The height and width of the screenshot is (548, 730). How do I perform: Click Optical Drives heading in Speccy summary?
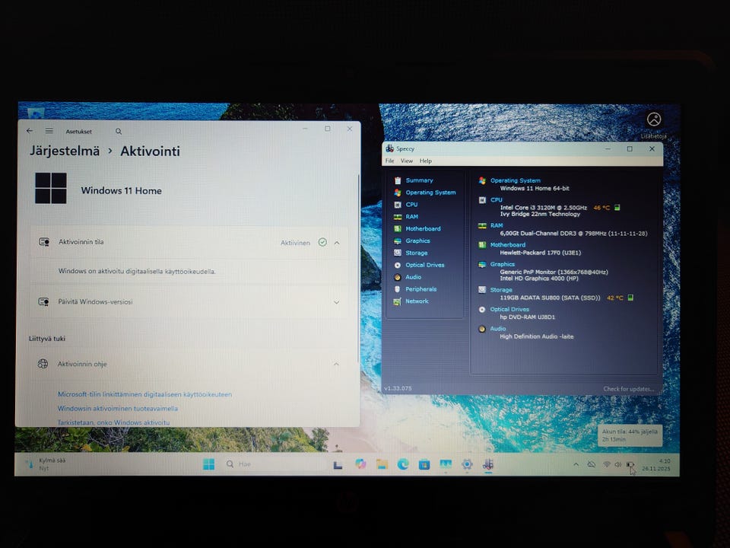pyautogui.click(x=509, y=310)
